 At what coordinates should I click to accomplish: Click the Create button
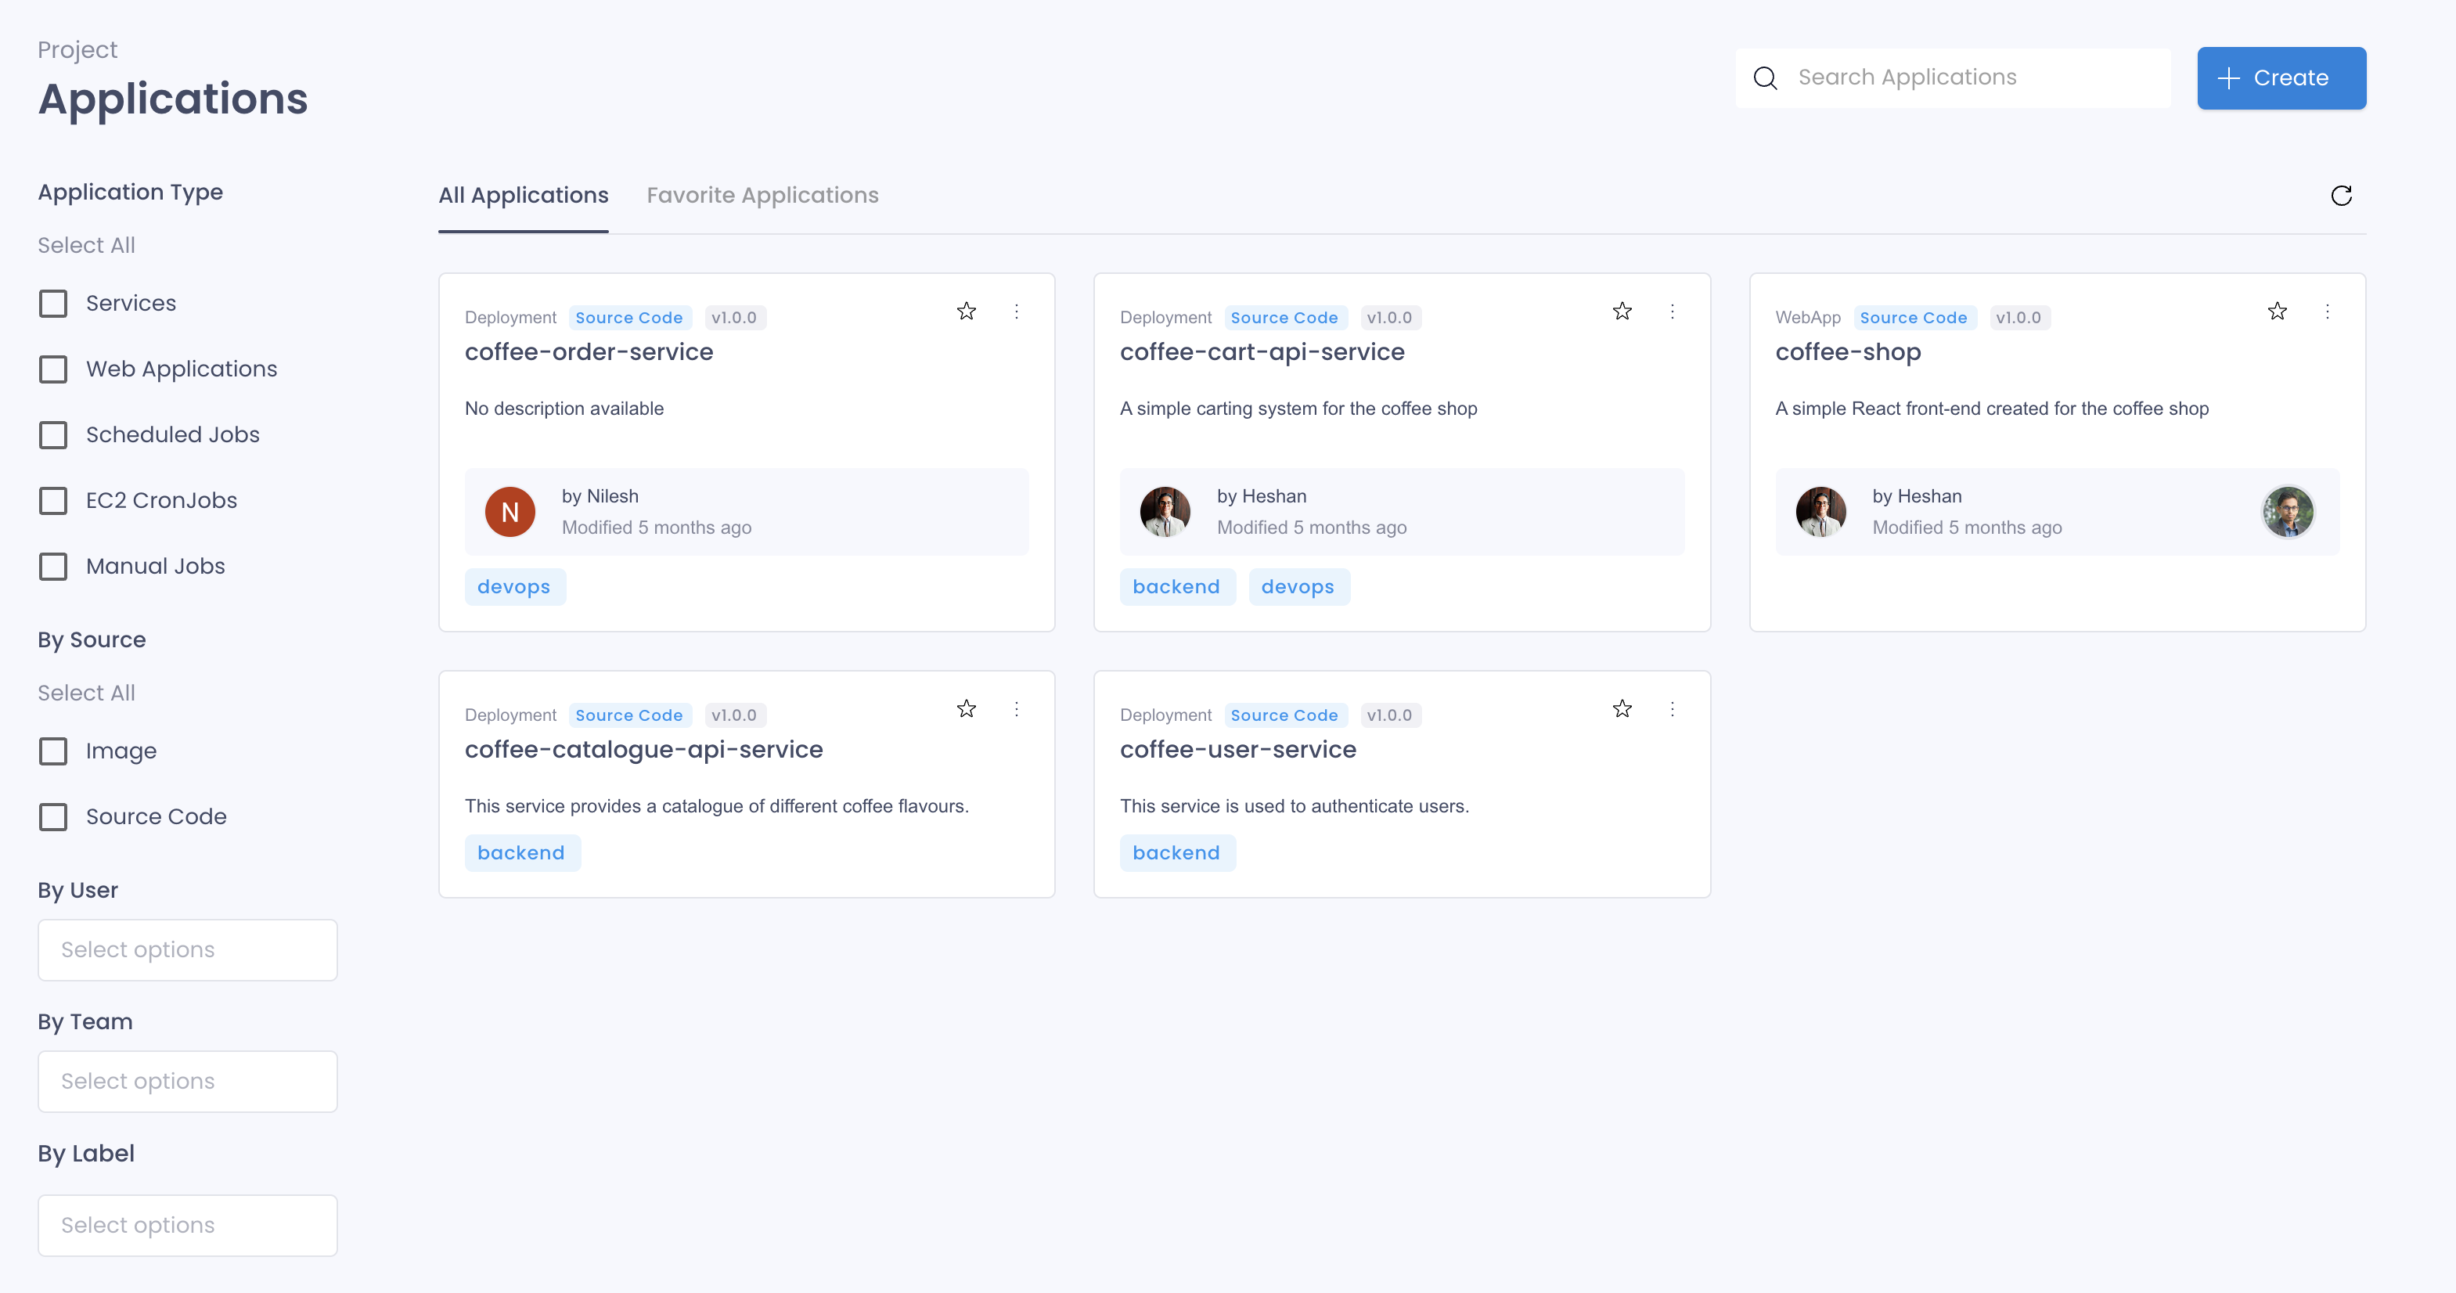(2281, 78)
